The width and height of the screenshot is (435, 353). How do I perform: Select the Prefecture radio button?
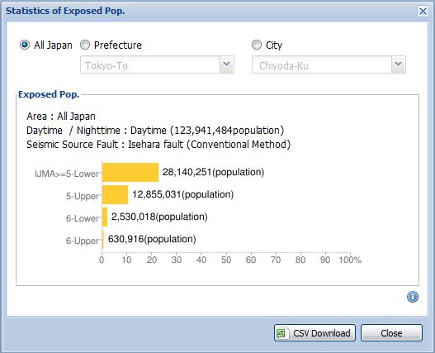(x=85, y=45)
